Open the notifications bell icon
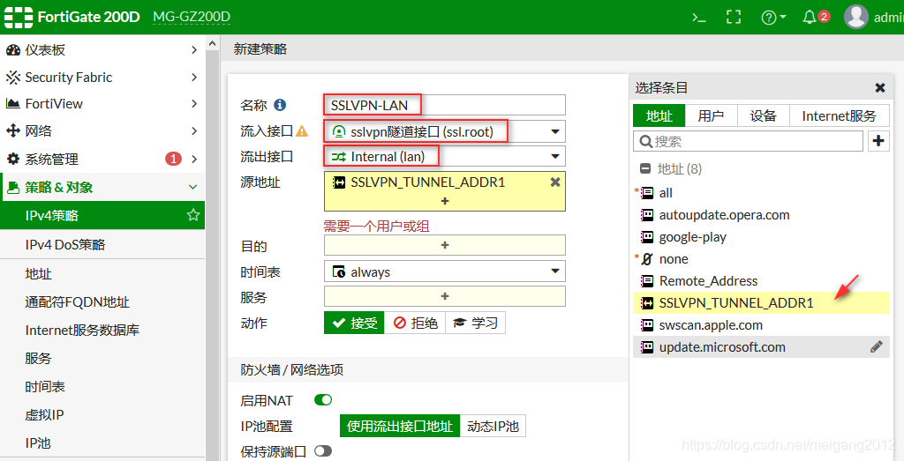 (810, 18)
